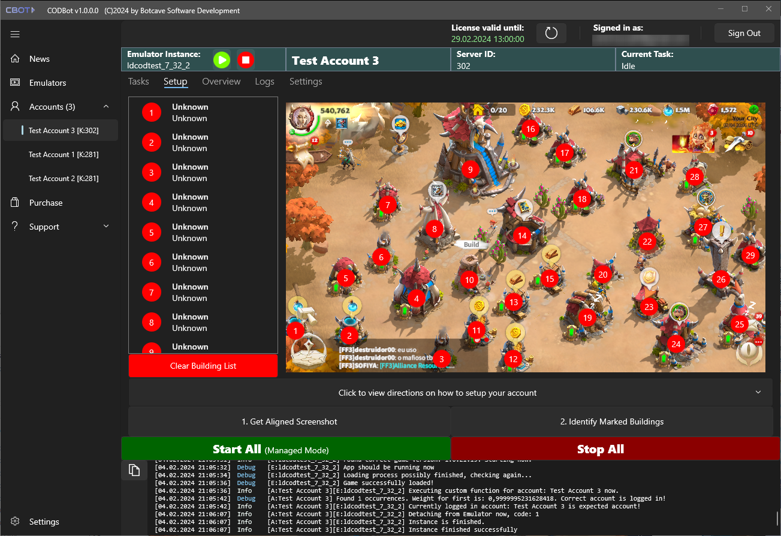Select Test Account 1 [K:281]

[x=64, y=155]
